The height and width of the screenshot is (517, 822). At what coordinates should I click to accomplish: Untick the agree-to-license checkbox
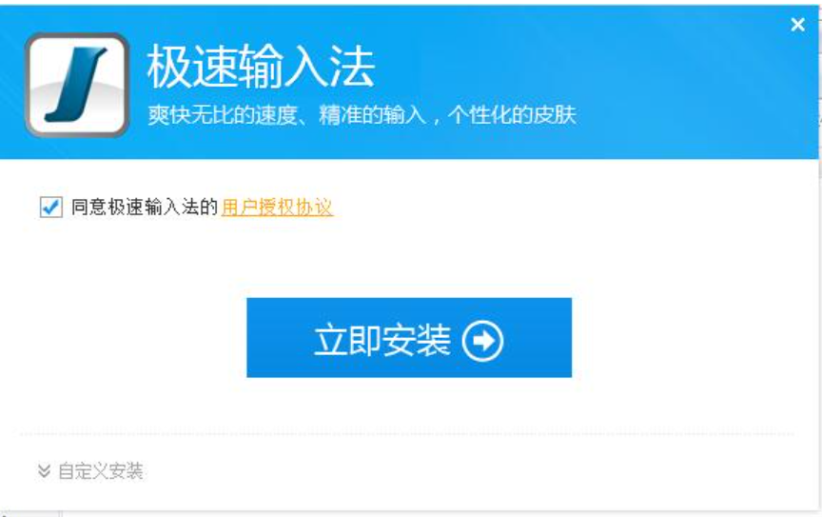tap(50, 207)
